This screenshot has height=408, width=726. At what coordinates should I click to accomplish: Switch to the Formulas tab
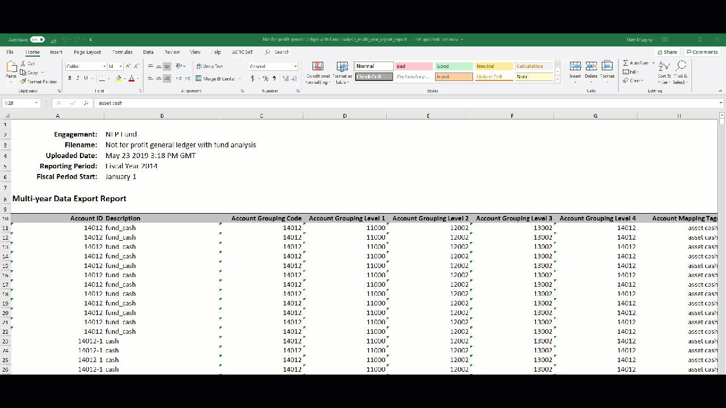click(x=123, y=52)
